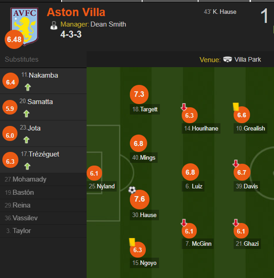
Task: Click Ngoyo's yellow card icon
Action: coord(132,242)
